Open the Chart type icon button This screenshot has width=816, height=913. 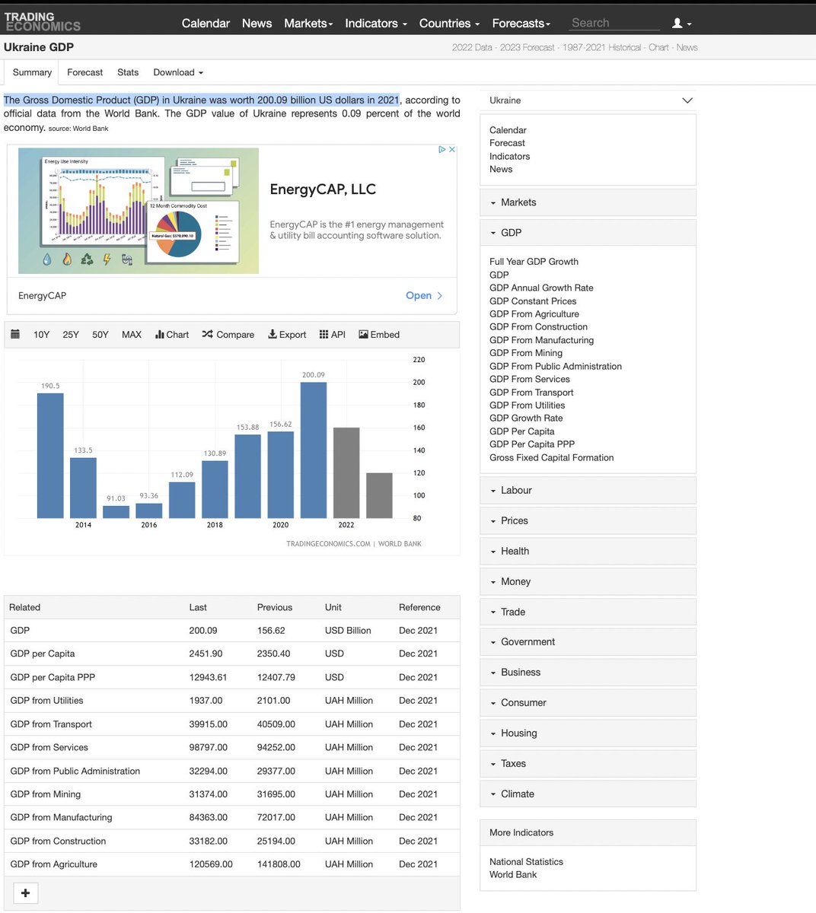point(160,335)
